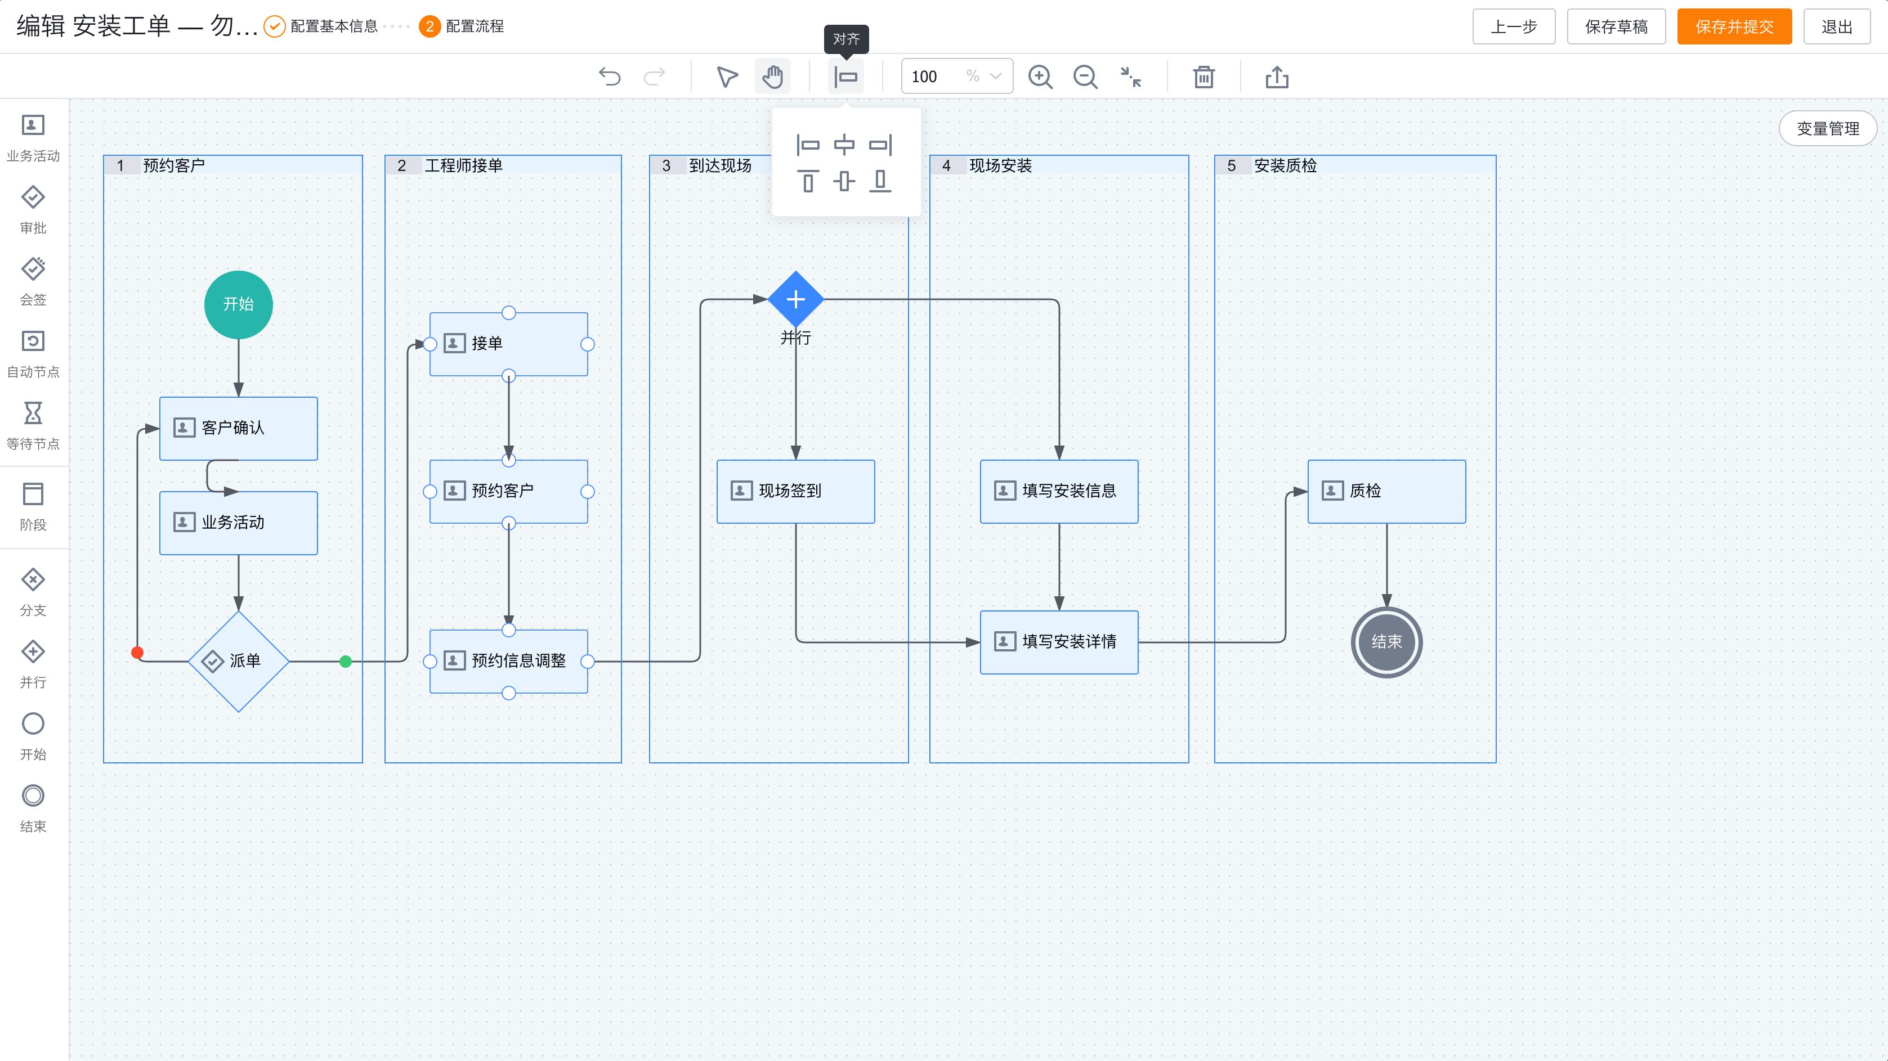Choose horizontal center align option
The width and height of the screenshot is (1888, 1061).
844,145
